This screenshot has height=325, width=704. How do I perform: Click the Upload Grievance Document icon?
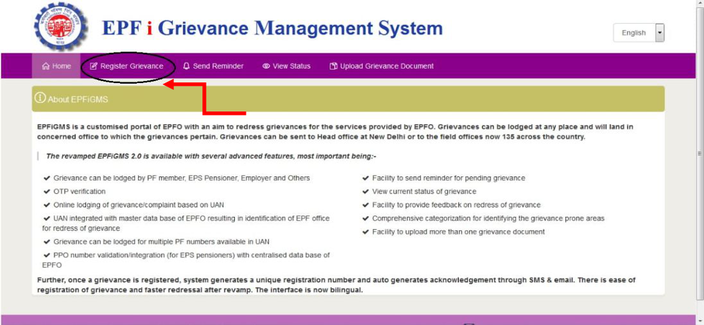[x=333, y=66]
